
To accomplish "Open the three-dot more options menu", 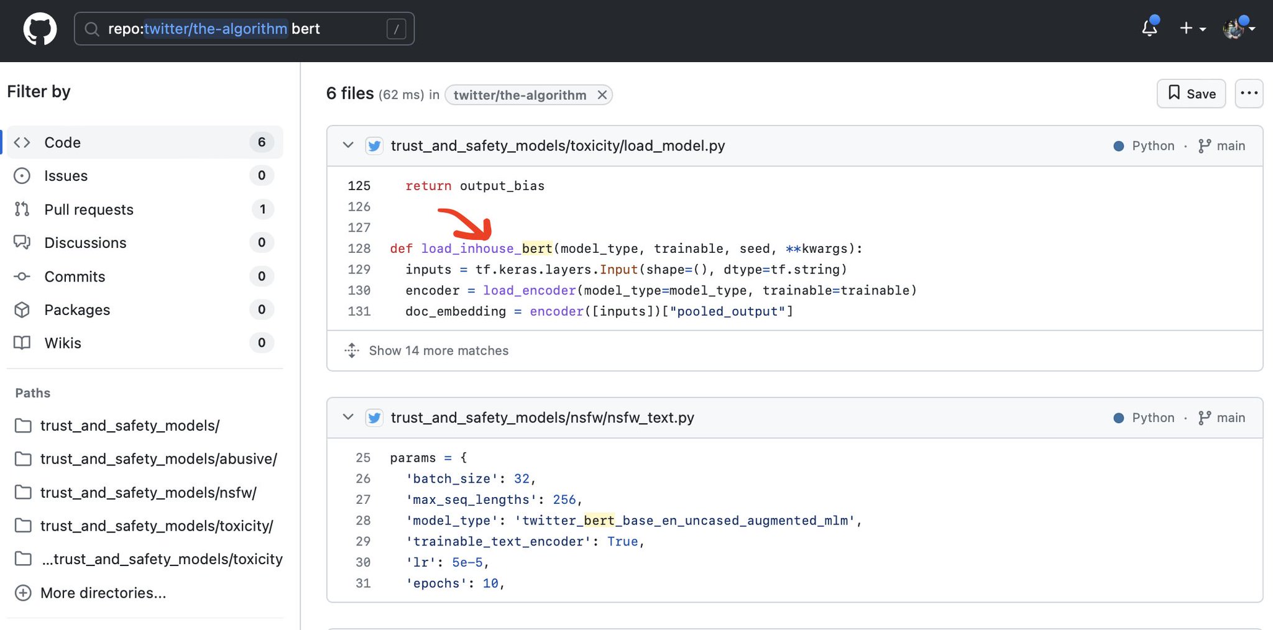I will [x=1249, y=94].
